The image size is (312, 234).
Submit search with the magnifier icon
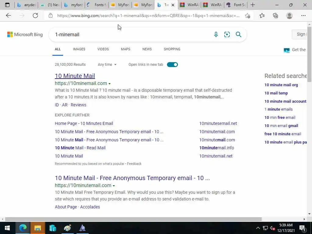(x=238, y=34)
